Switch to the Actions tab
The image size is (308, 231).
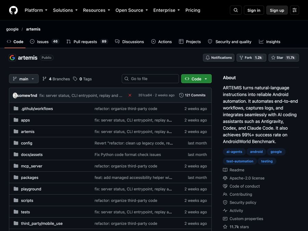(162, 42)
